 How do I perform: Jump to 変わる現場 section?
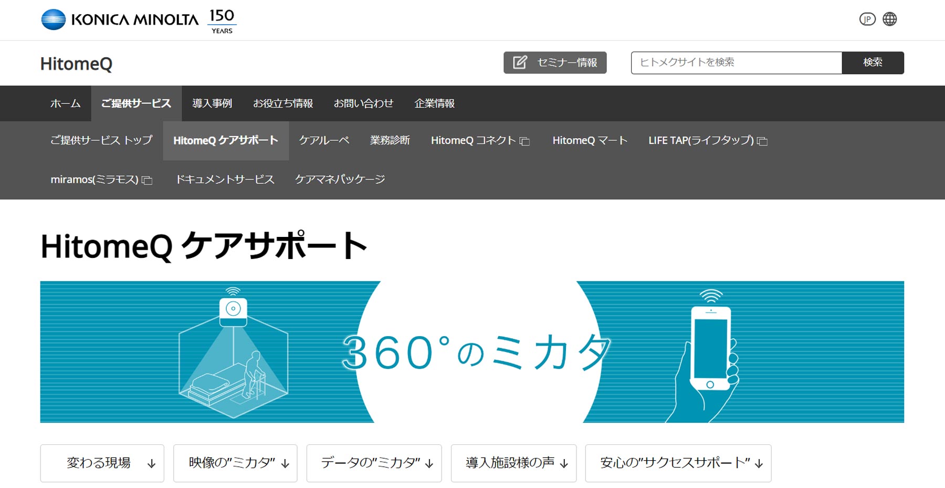pos(102,463)
